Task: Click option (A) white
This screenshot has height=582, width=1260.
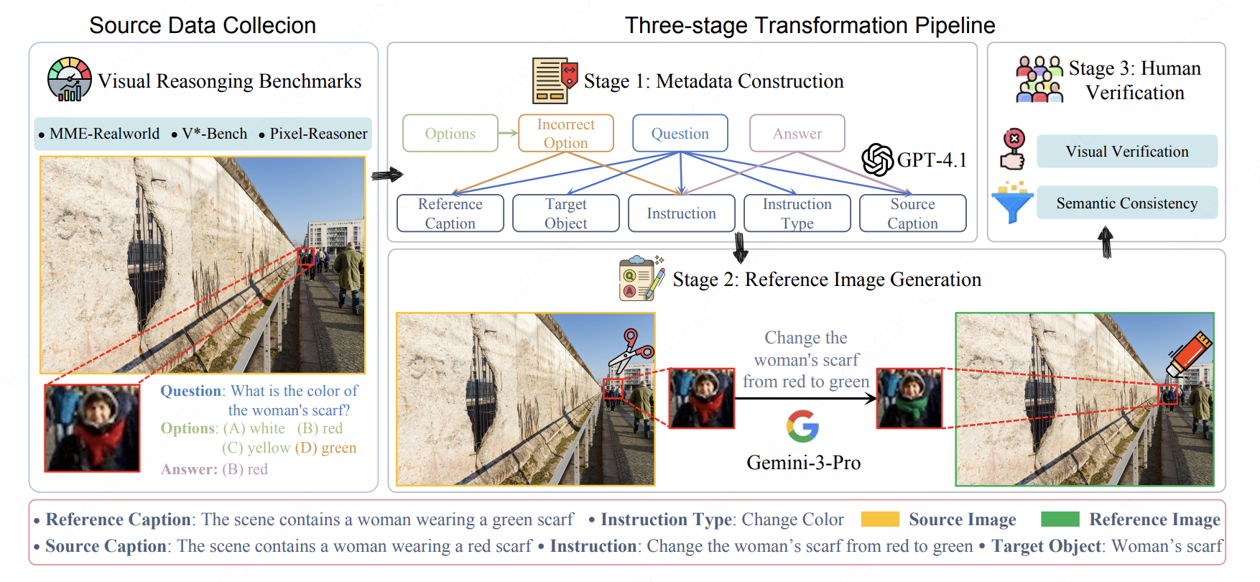Action: [254, 428]
